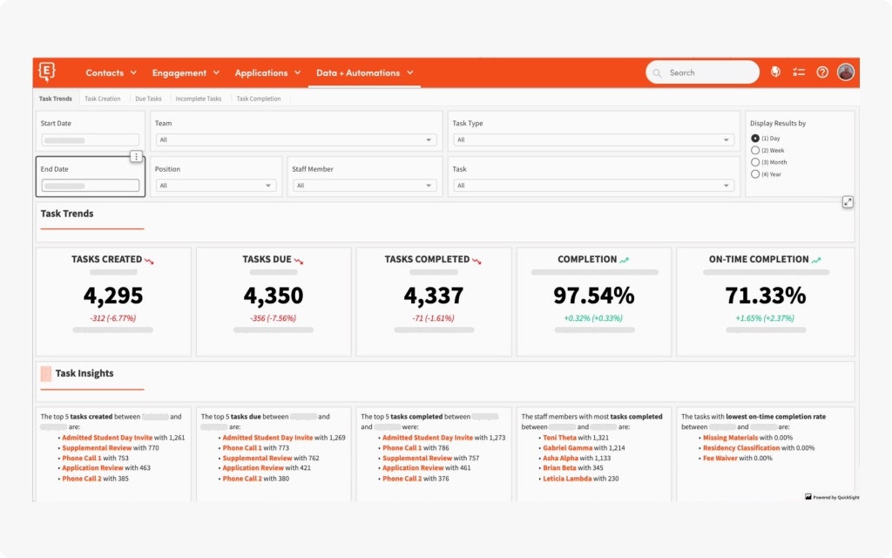The width and height of the screenshot is (892, 558).
Task: Expand the Applications navigation menu
Action: coord(267,73)
